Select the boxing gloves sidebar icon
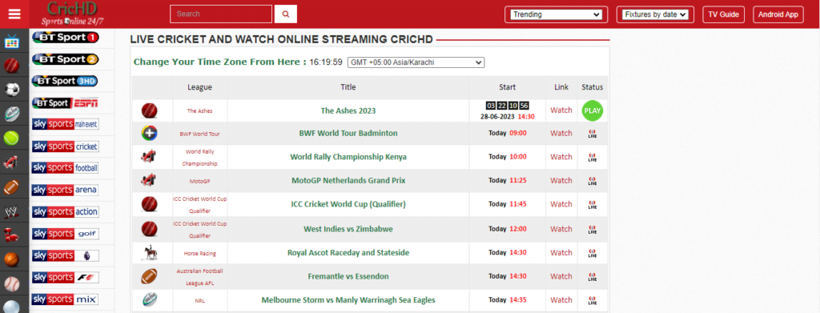Screen dimensions: 820x313 (12, 235)
